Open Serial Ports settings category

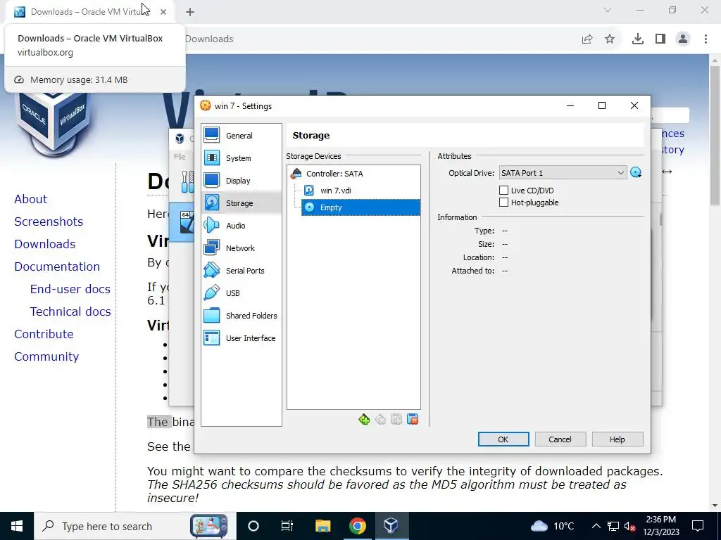coord(241,271)
